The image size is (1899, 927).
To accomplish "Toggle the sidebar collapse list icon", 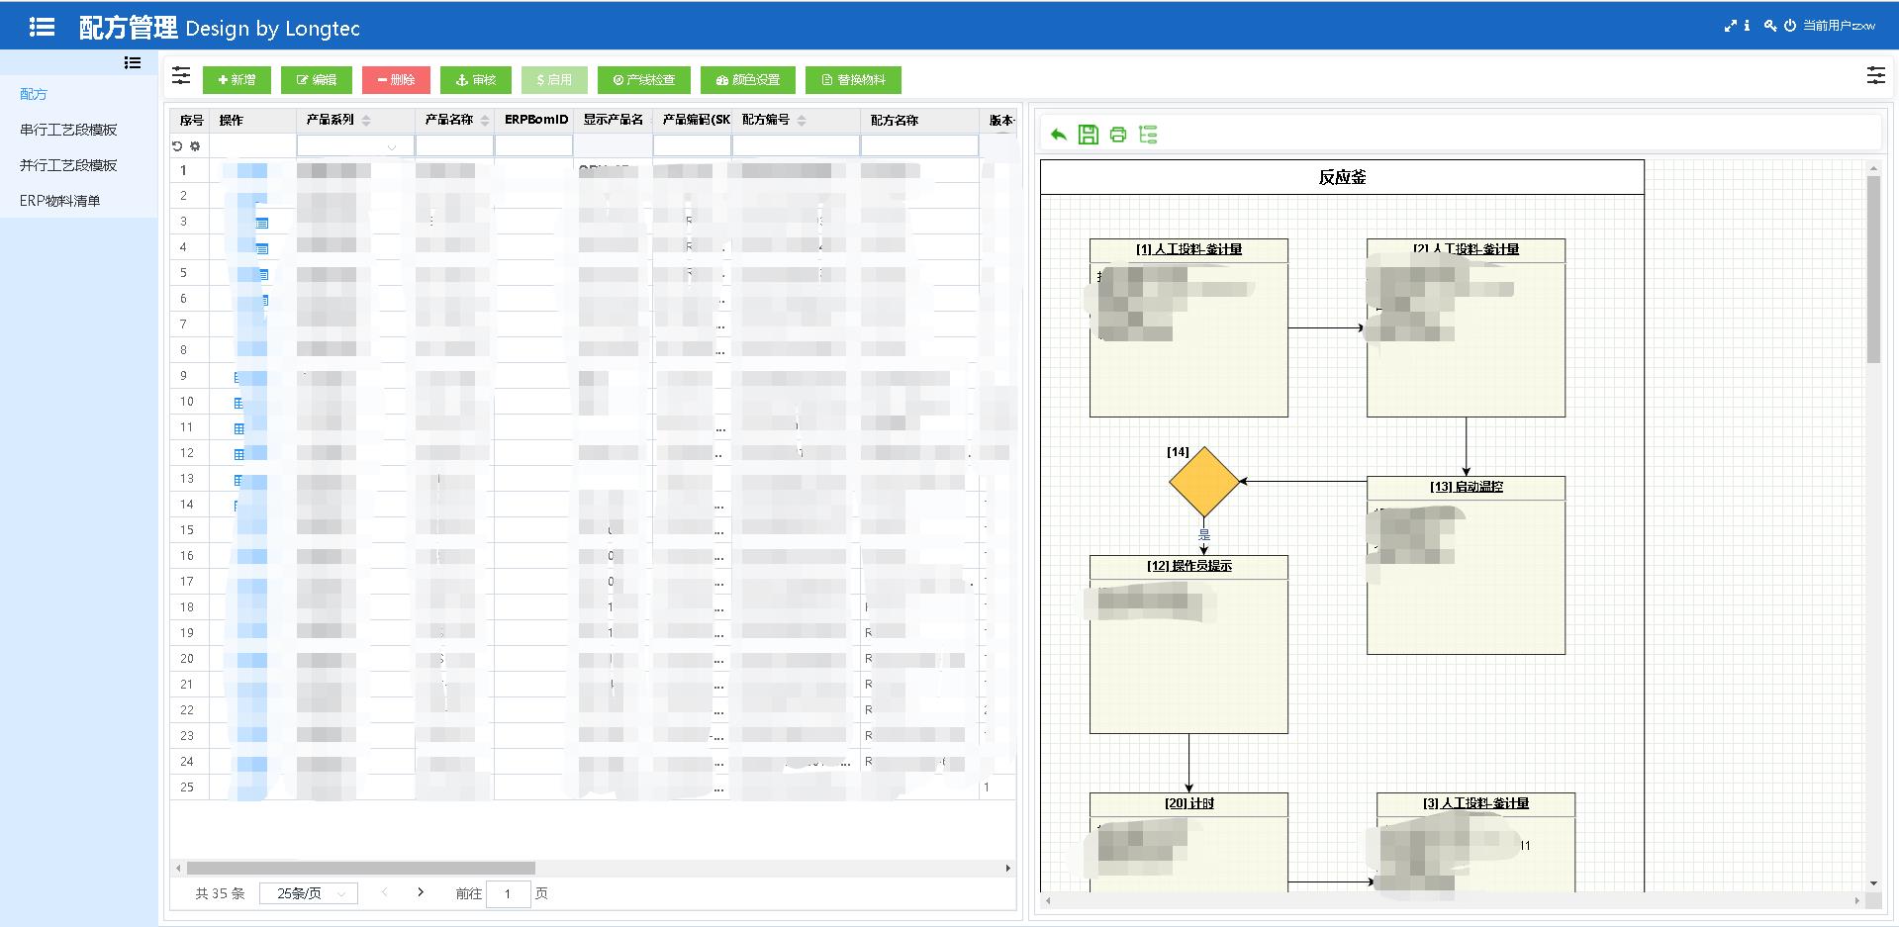I will pos(133,62).
